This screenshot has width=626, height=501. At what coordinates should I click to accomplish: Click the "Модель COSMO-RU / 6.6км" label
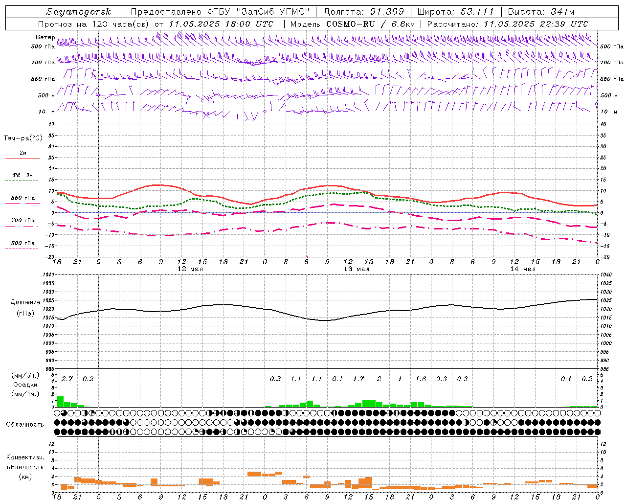click(x=353, y=24)
